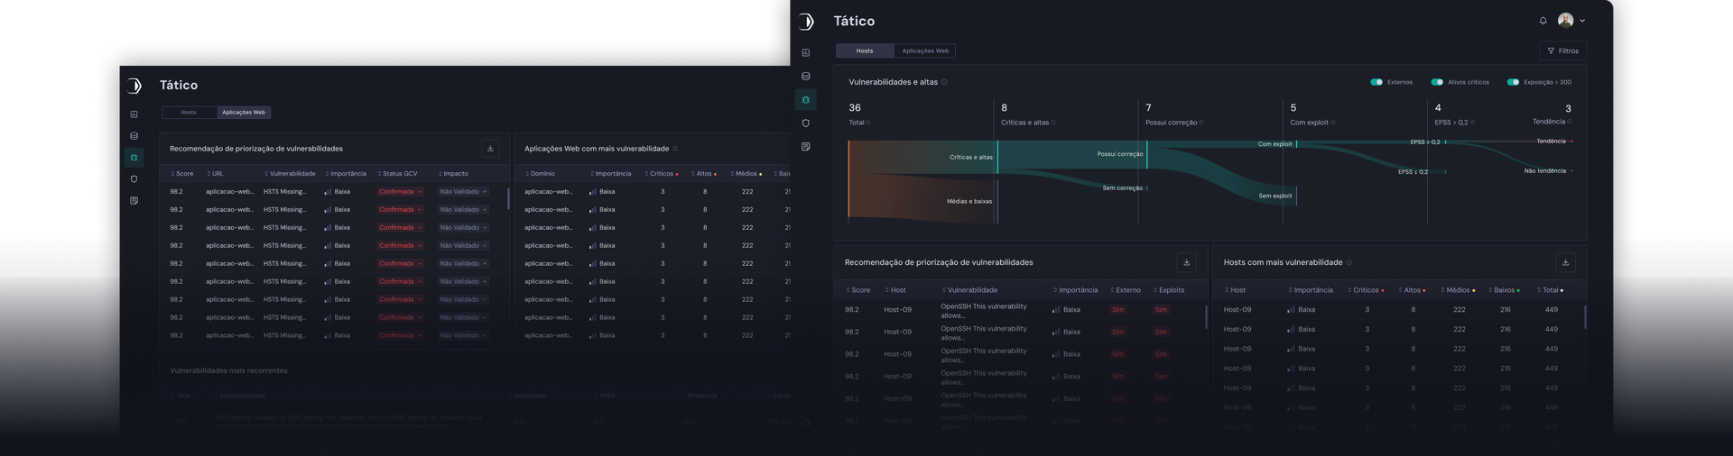The image size is (1733, 456).
Task: Toggle the Exposição > 30D switch
Action: [x=1513, y=82]
